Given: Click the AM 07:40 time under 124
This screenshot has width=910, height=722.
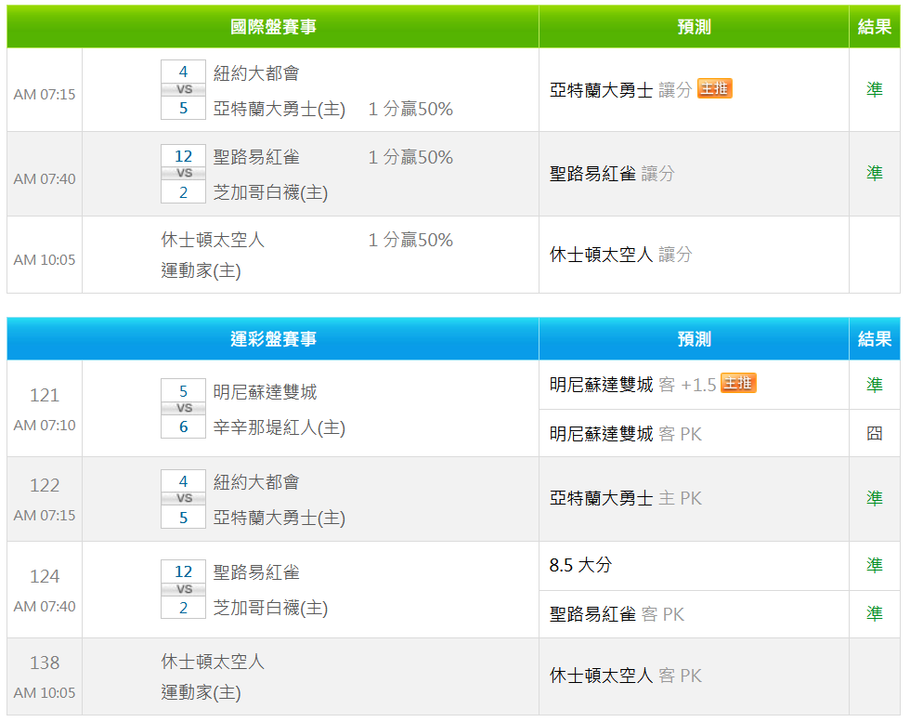Looking at the screenshot, I should pos(45,607).
